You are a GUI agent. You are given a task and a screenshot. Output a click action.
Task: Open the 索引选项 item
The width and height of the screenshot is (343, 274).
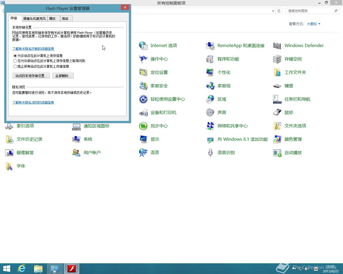click(20, 126)
